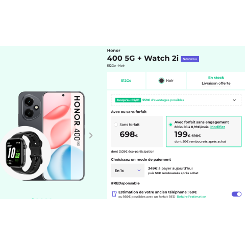245x245 pixels.
Task: Open the En 1x payment mode dropdown
Action: 128,170
